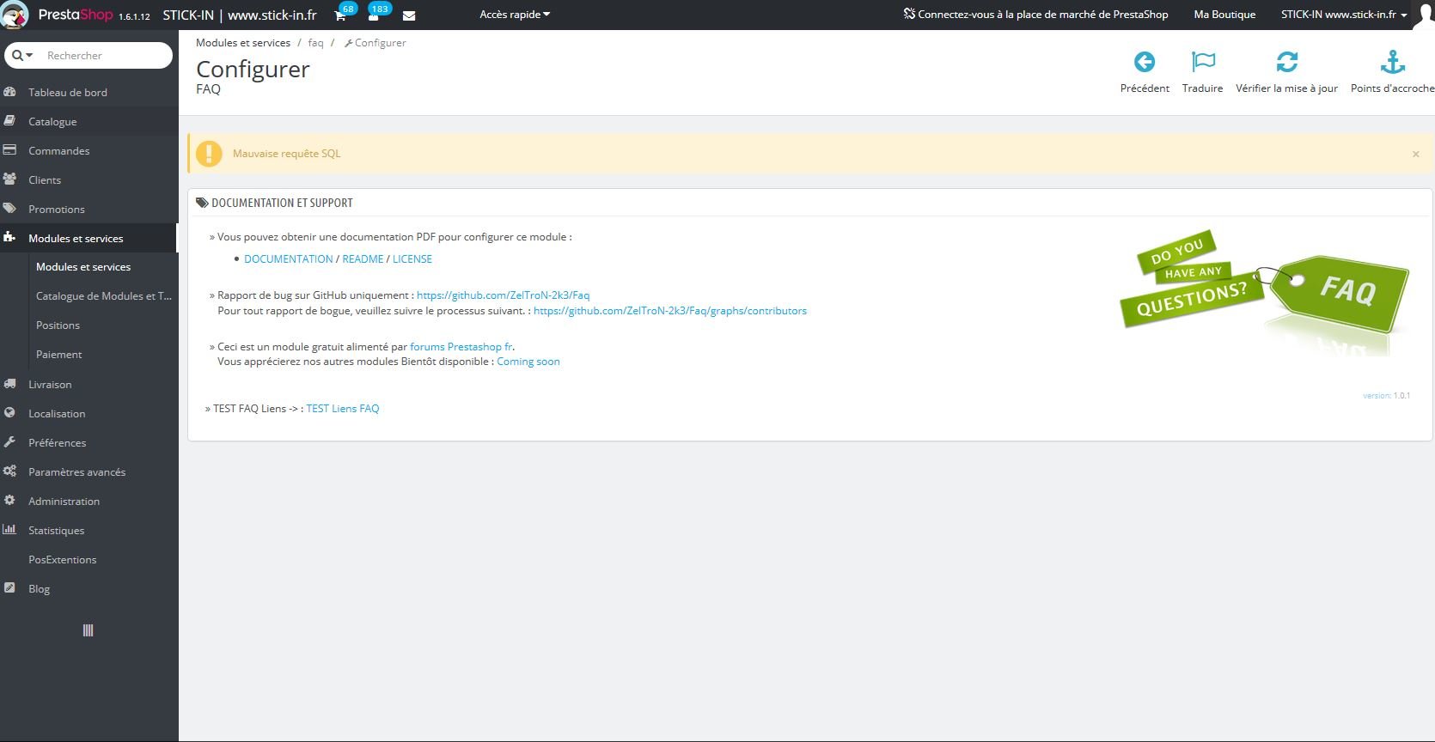Viewport: 1435px width, 742px height.
Task: Dismiss the Mauvaise requête SQL alert
Action: [1415, 154]
